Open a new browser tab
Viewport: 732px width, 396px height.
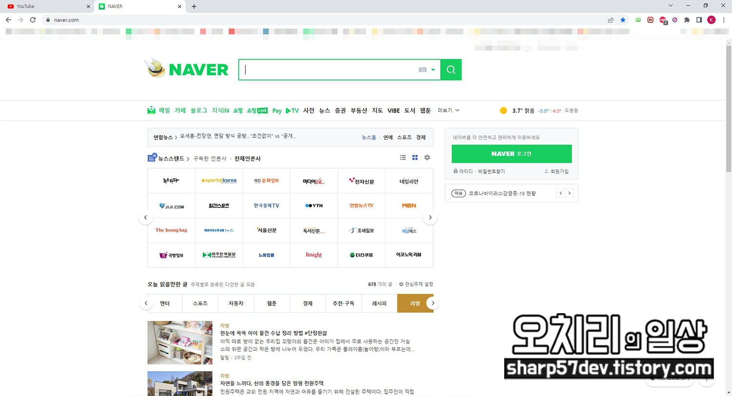click(194, 6)
